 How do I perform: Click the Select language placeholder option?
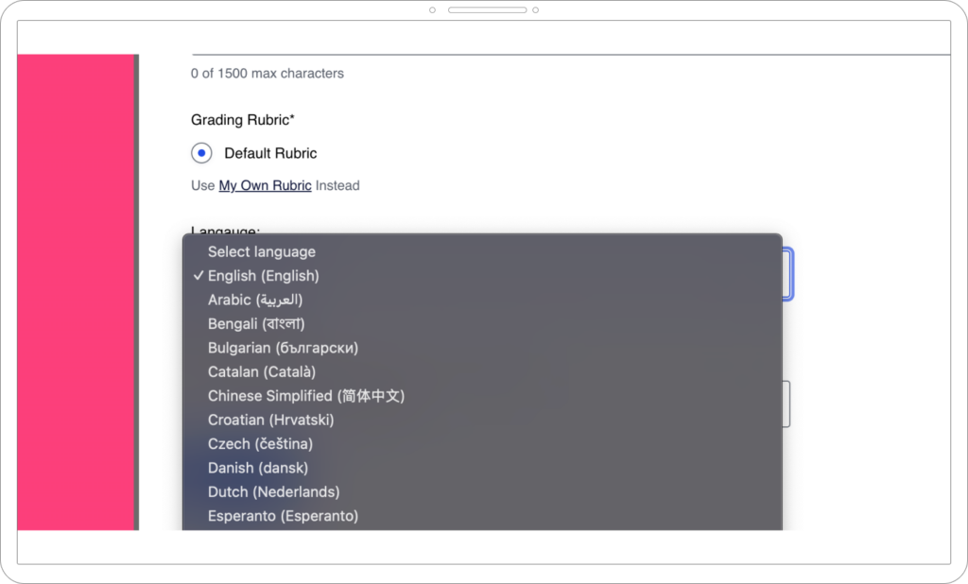(261, 251)
